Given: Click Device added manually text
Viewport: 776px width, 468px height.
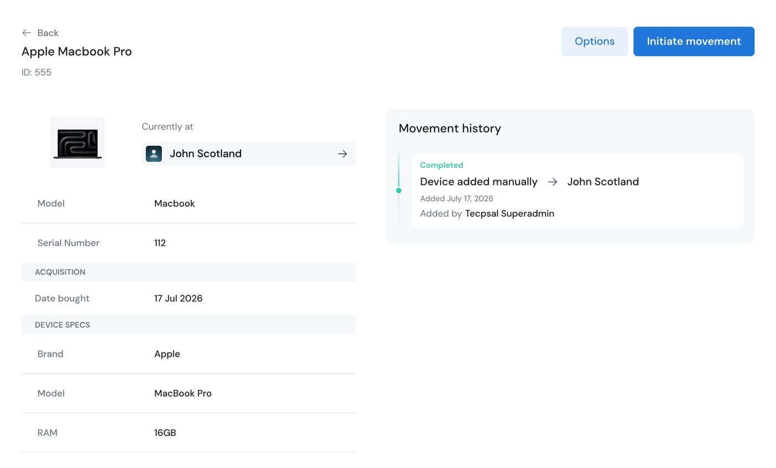Looking at the screenshot, I should pyautogui.click(x=479, y=182).
